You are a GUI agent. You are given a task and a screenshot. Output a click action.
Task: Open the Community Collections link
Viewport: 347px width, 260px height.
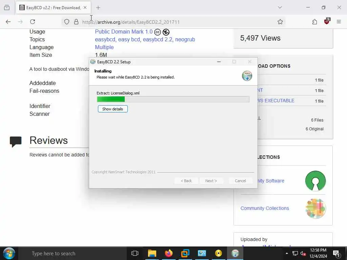coord(265,208)
